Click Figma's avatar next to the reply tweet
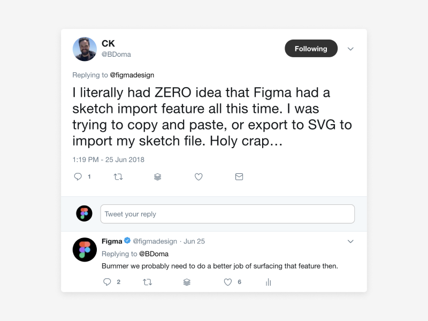 (x=85, y=249)
